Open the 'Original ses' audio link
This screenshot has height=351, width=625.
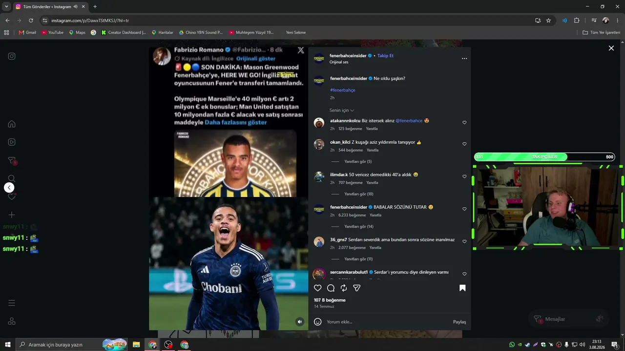point(339,62)
